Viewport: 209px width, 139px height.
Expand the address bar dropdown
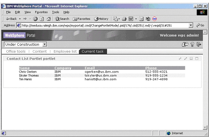pyautogui.click(x=191, y=25)
